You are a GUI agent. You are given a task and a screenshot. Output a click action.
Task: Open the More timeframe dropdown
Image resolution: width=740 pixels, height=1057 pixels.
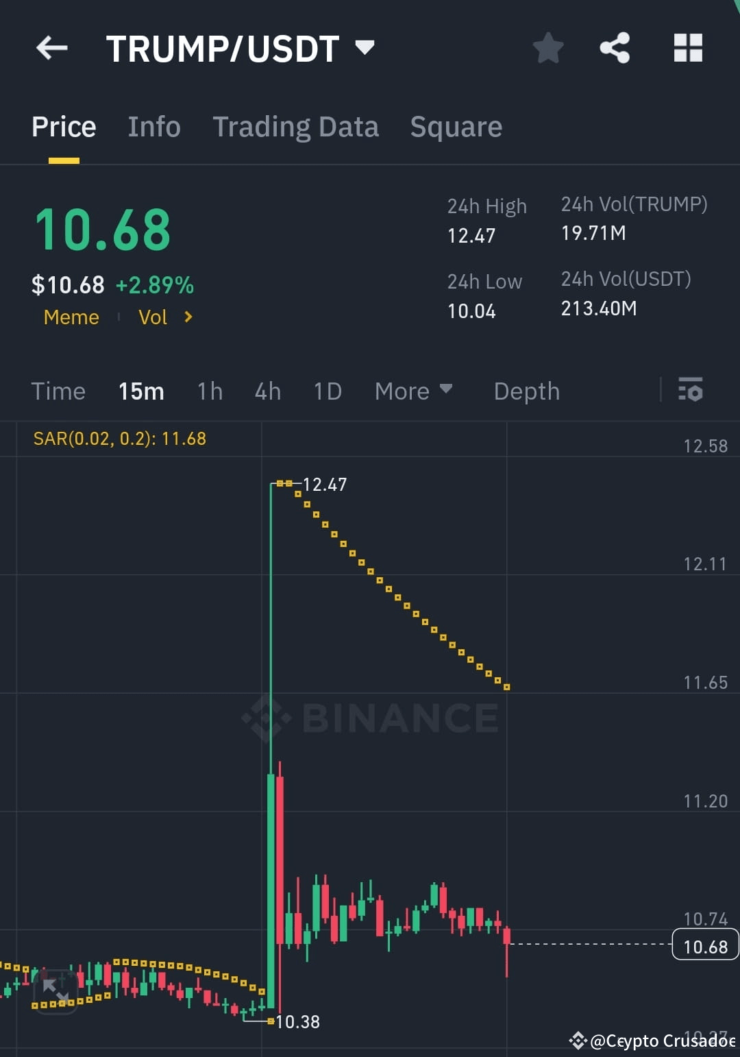click(414, 391)
